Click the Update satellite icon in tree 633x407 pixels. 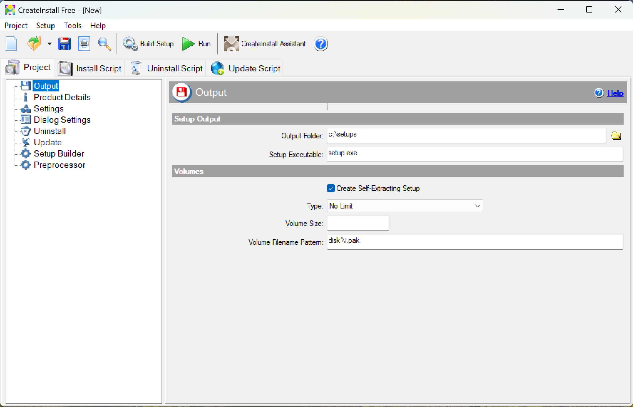[26, 142]
